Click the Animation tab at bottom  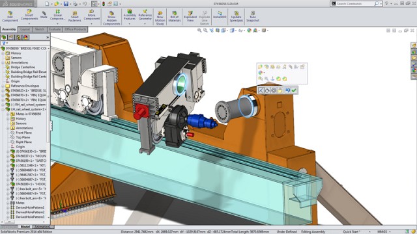click(x=42, y=227)
